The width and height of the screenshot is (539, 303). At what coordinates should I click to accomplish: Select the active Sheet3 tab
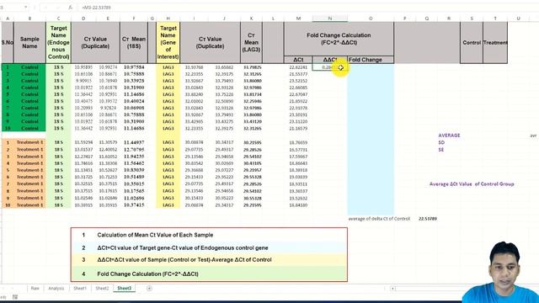pos(124,288)
